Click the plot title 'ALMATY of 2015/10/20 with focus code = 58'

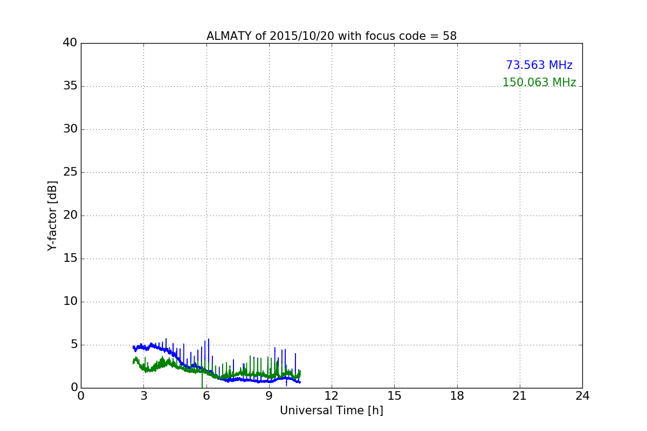[x=332, y=36]
